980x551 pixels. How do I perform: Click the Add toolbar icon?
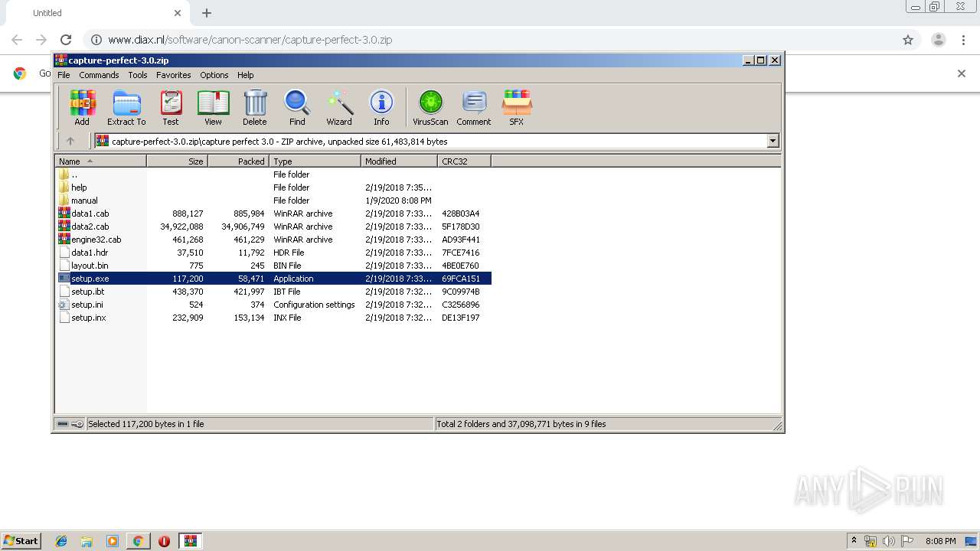pyautogui.click(x=82, y=107)
